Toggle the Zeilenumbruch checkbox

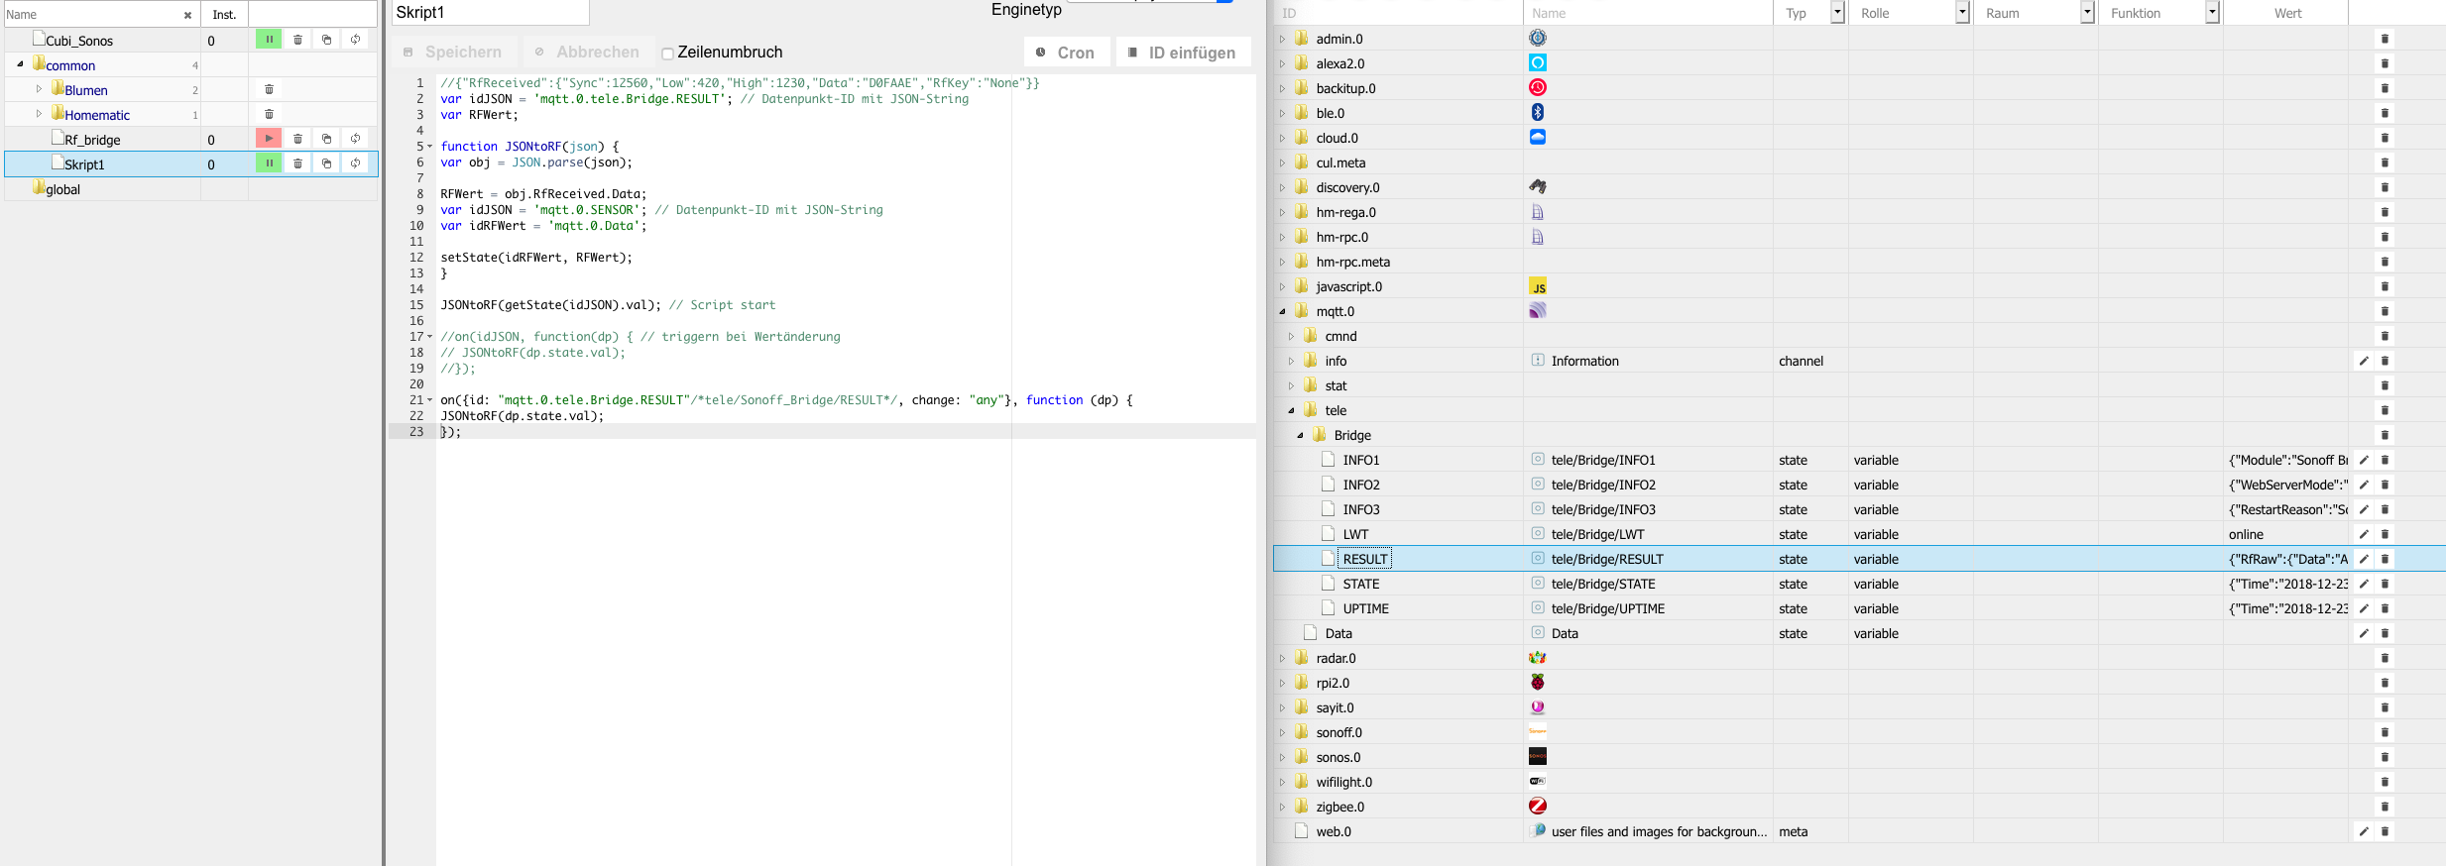(x=667, y=54)
